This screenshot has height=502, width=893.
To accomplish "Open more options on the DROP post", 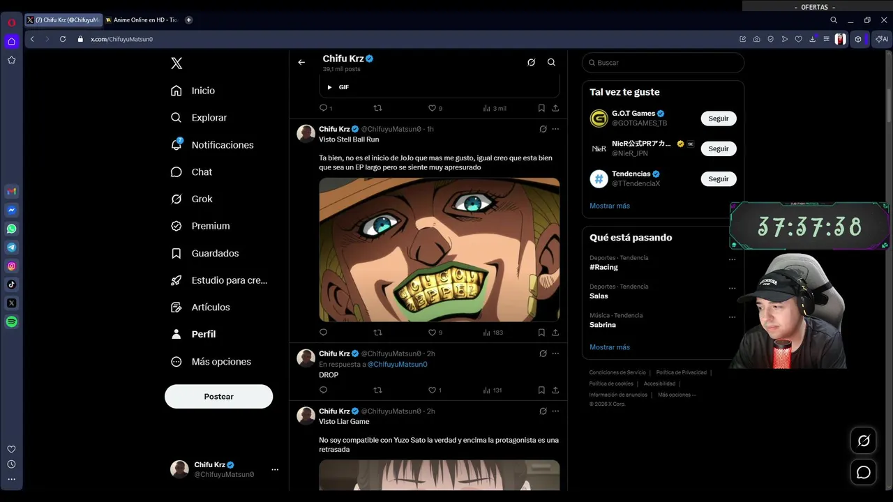I will [x=555, y=353].
